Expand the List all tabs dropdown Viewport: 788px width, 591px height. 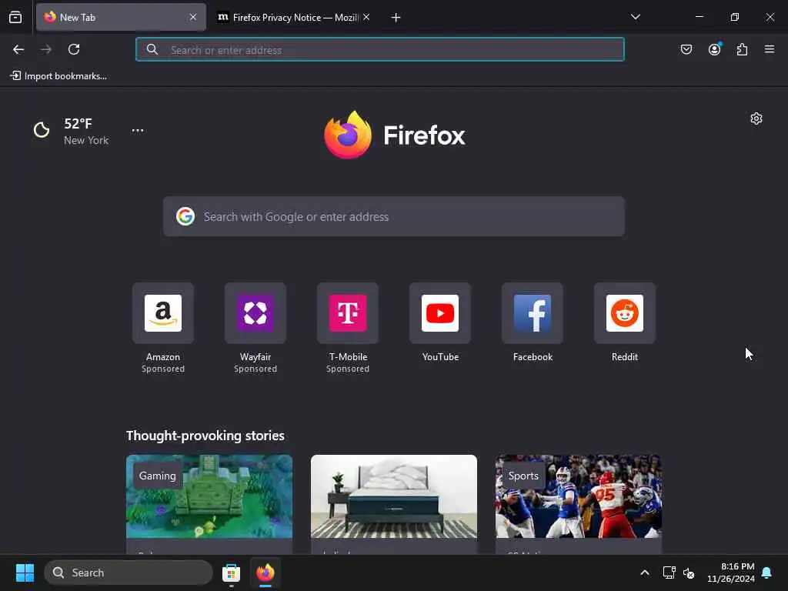click(635, 17)
